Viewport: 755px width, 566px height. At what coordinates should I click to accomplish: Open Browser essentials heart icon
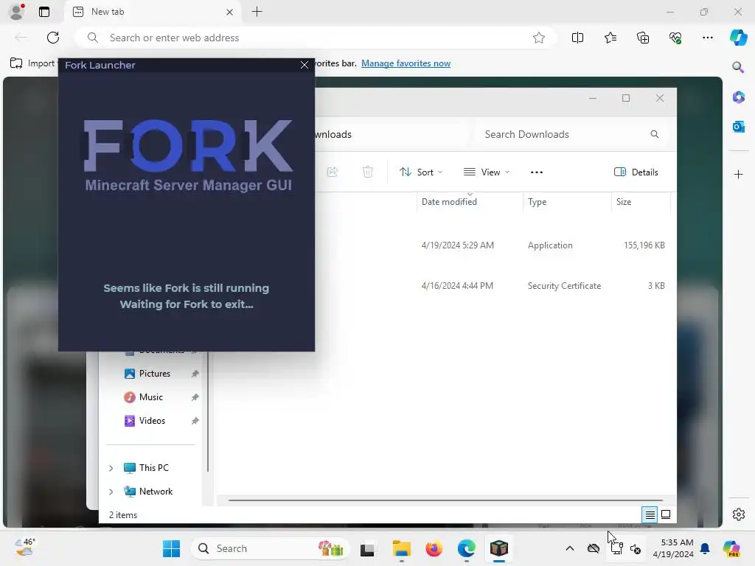pos(675,38)
